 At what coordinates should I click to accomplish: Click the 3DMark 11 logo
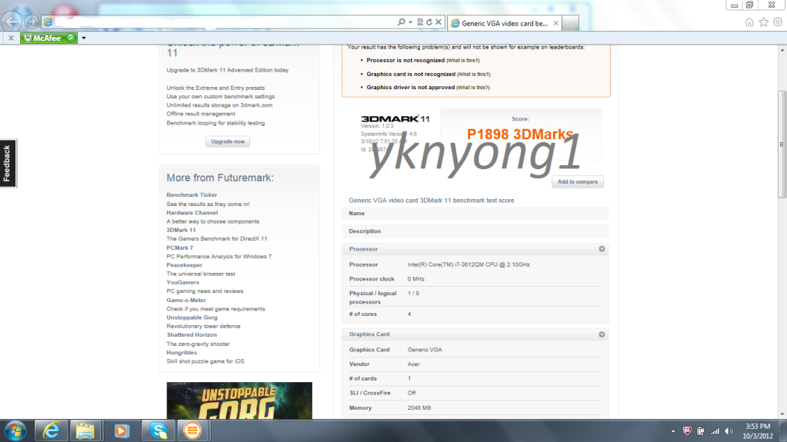coord(395,119)
